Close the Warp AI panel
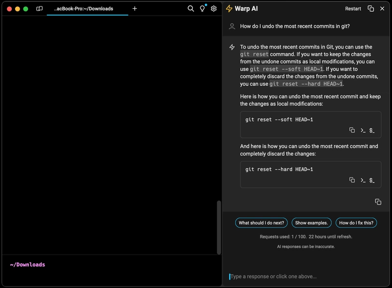392x288 pixels. pyautogui.click(x=382, y=9)
